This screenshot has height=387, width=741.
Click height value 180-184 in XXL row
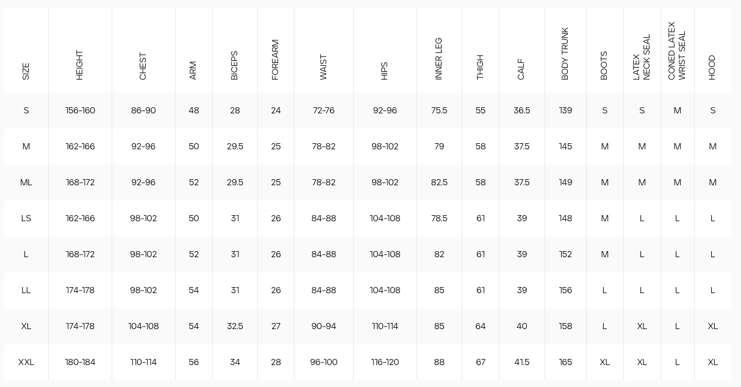click(x=81, y=362)
